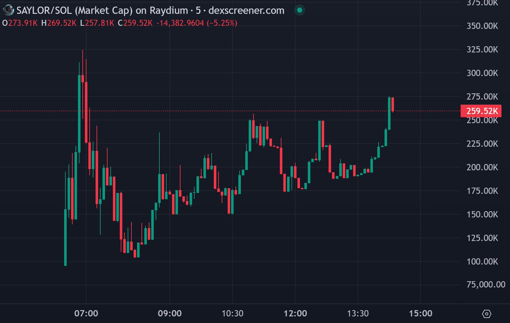This screenshot has width=510, height=323.
Task: Open chart settings via the gear icon
Action: [487, 314]
